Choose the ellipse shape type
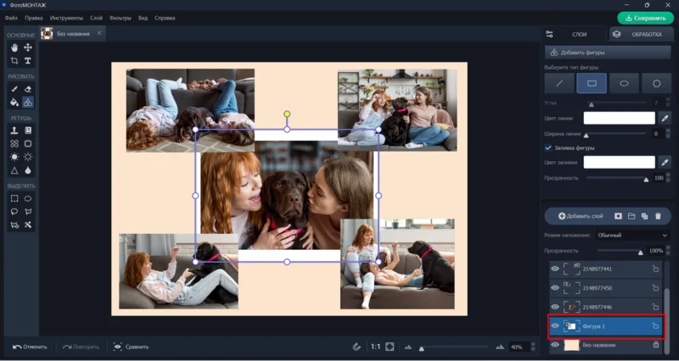Viewport: 679px width, 361px height. (x=624, y=83)
